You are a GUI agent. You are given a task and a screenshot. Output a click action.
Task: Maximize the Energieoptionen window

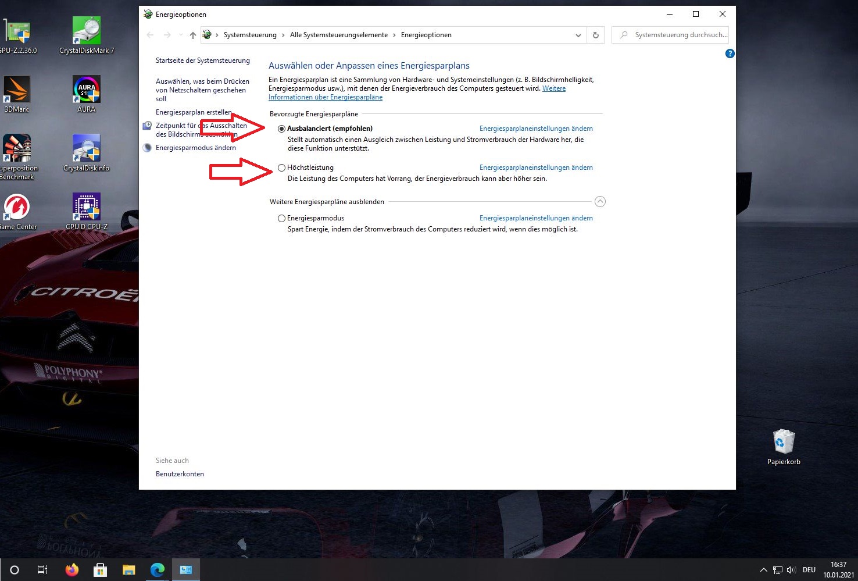[696, 15]
